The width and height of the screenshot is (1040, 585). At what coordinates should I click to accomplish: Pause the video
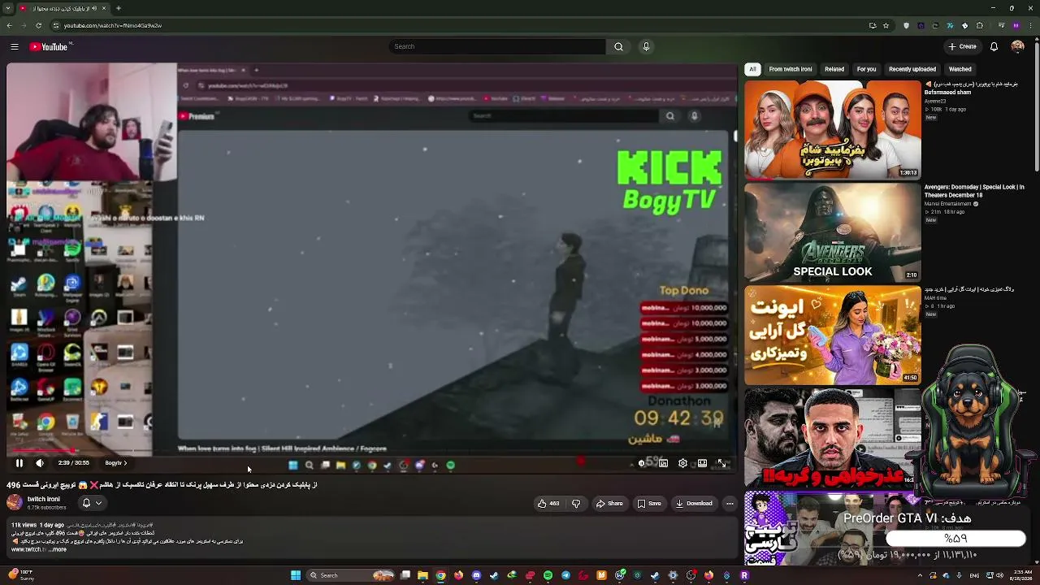pyautogui.click(x=19, y=463)
